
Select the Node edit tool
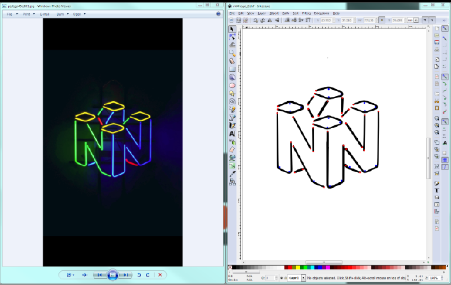[232, 37]
